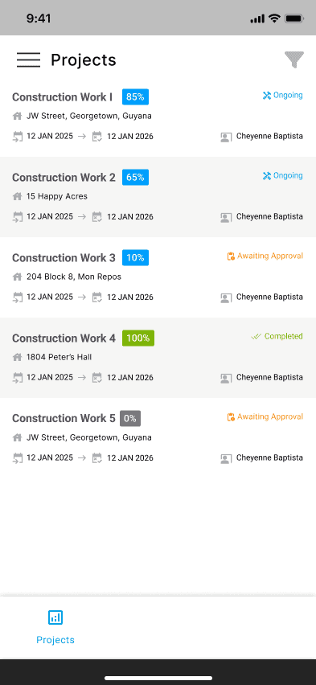Click the gray 0% progress badge

(x=130, y=419)
